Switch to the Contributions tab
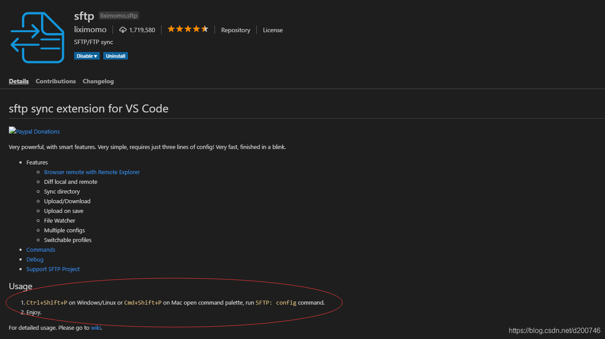605x339 pixels. point(56,81)
